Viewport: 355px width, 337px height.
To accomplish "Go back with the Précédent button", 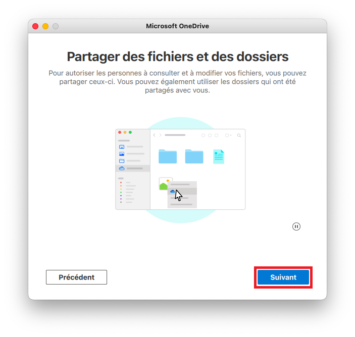I will [77, 277].
